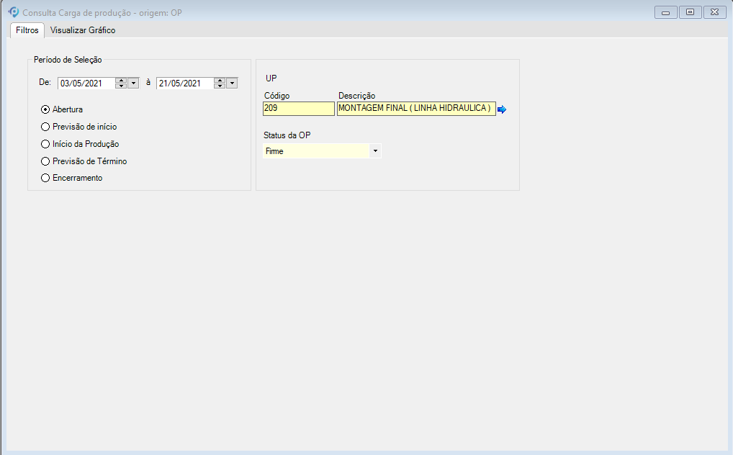
Task: Select the Abertura radio button
Action: click(45, 109)
